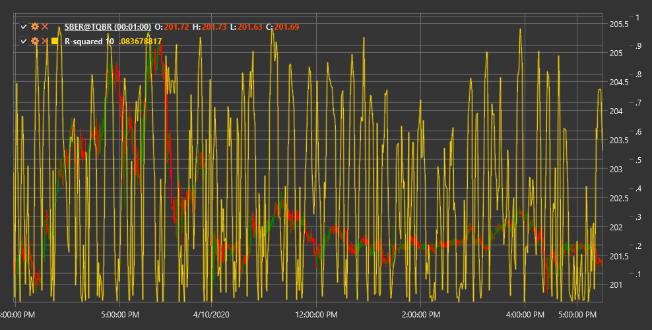Click the 203 price axis label

click(616, 169)
